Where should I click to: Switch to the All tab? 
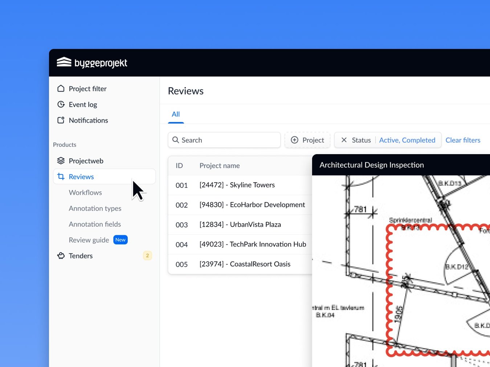(x=176, y=114)
